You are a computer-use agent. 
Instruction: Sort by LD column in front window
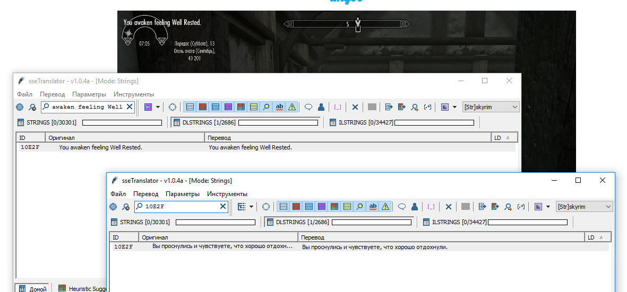pyautogui.click(x=598, y=237)
